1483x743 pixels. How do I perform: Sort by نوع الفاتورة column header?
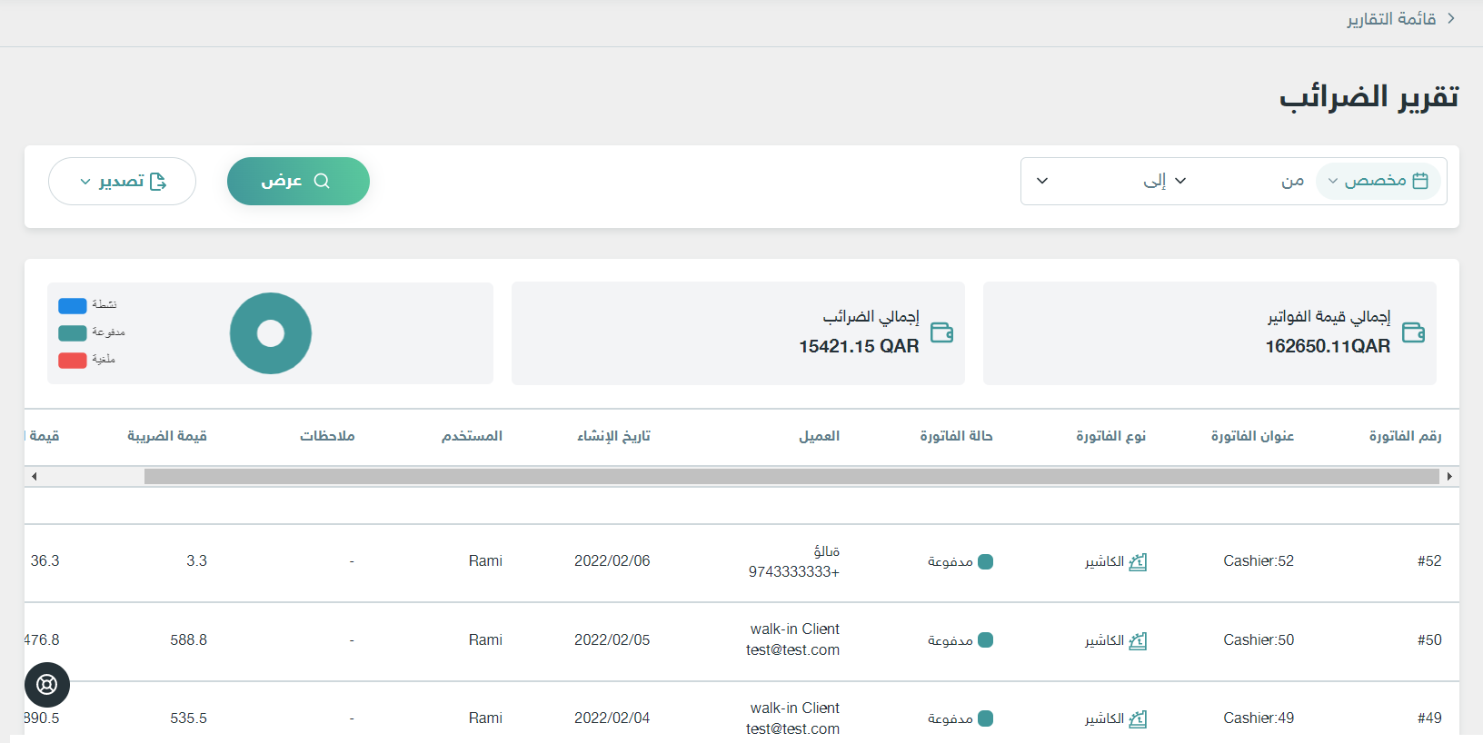point(1111,436)
